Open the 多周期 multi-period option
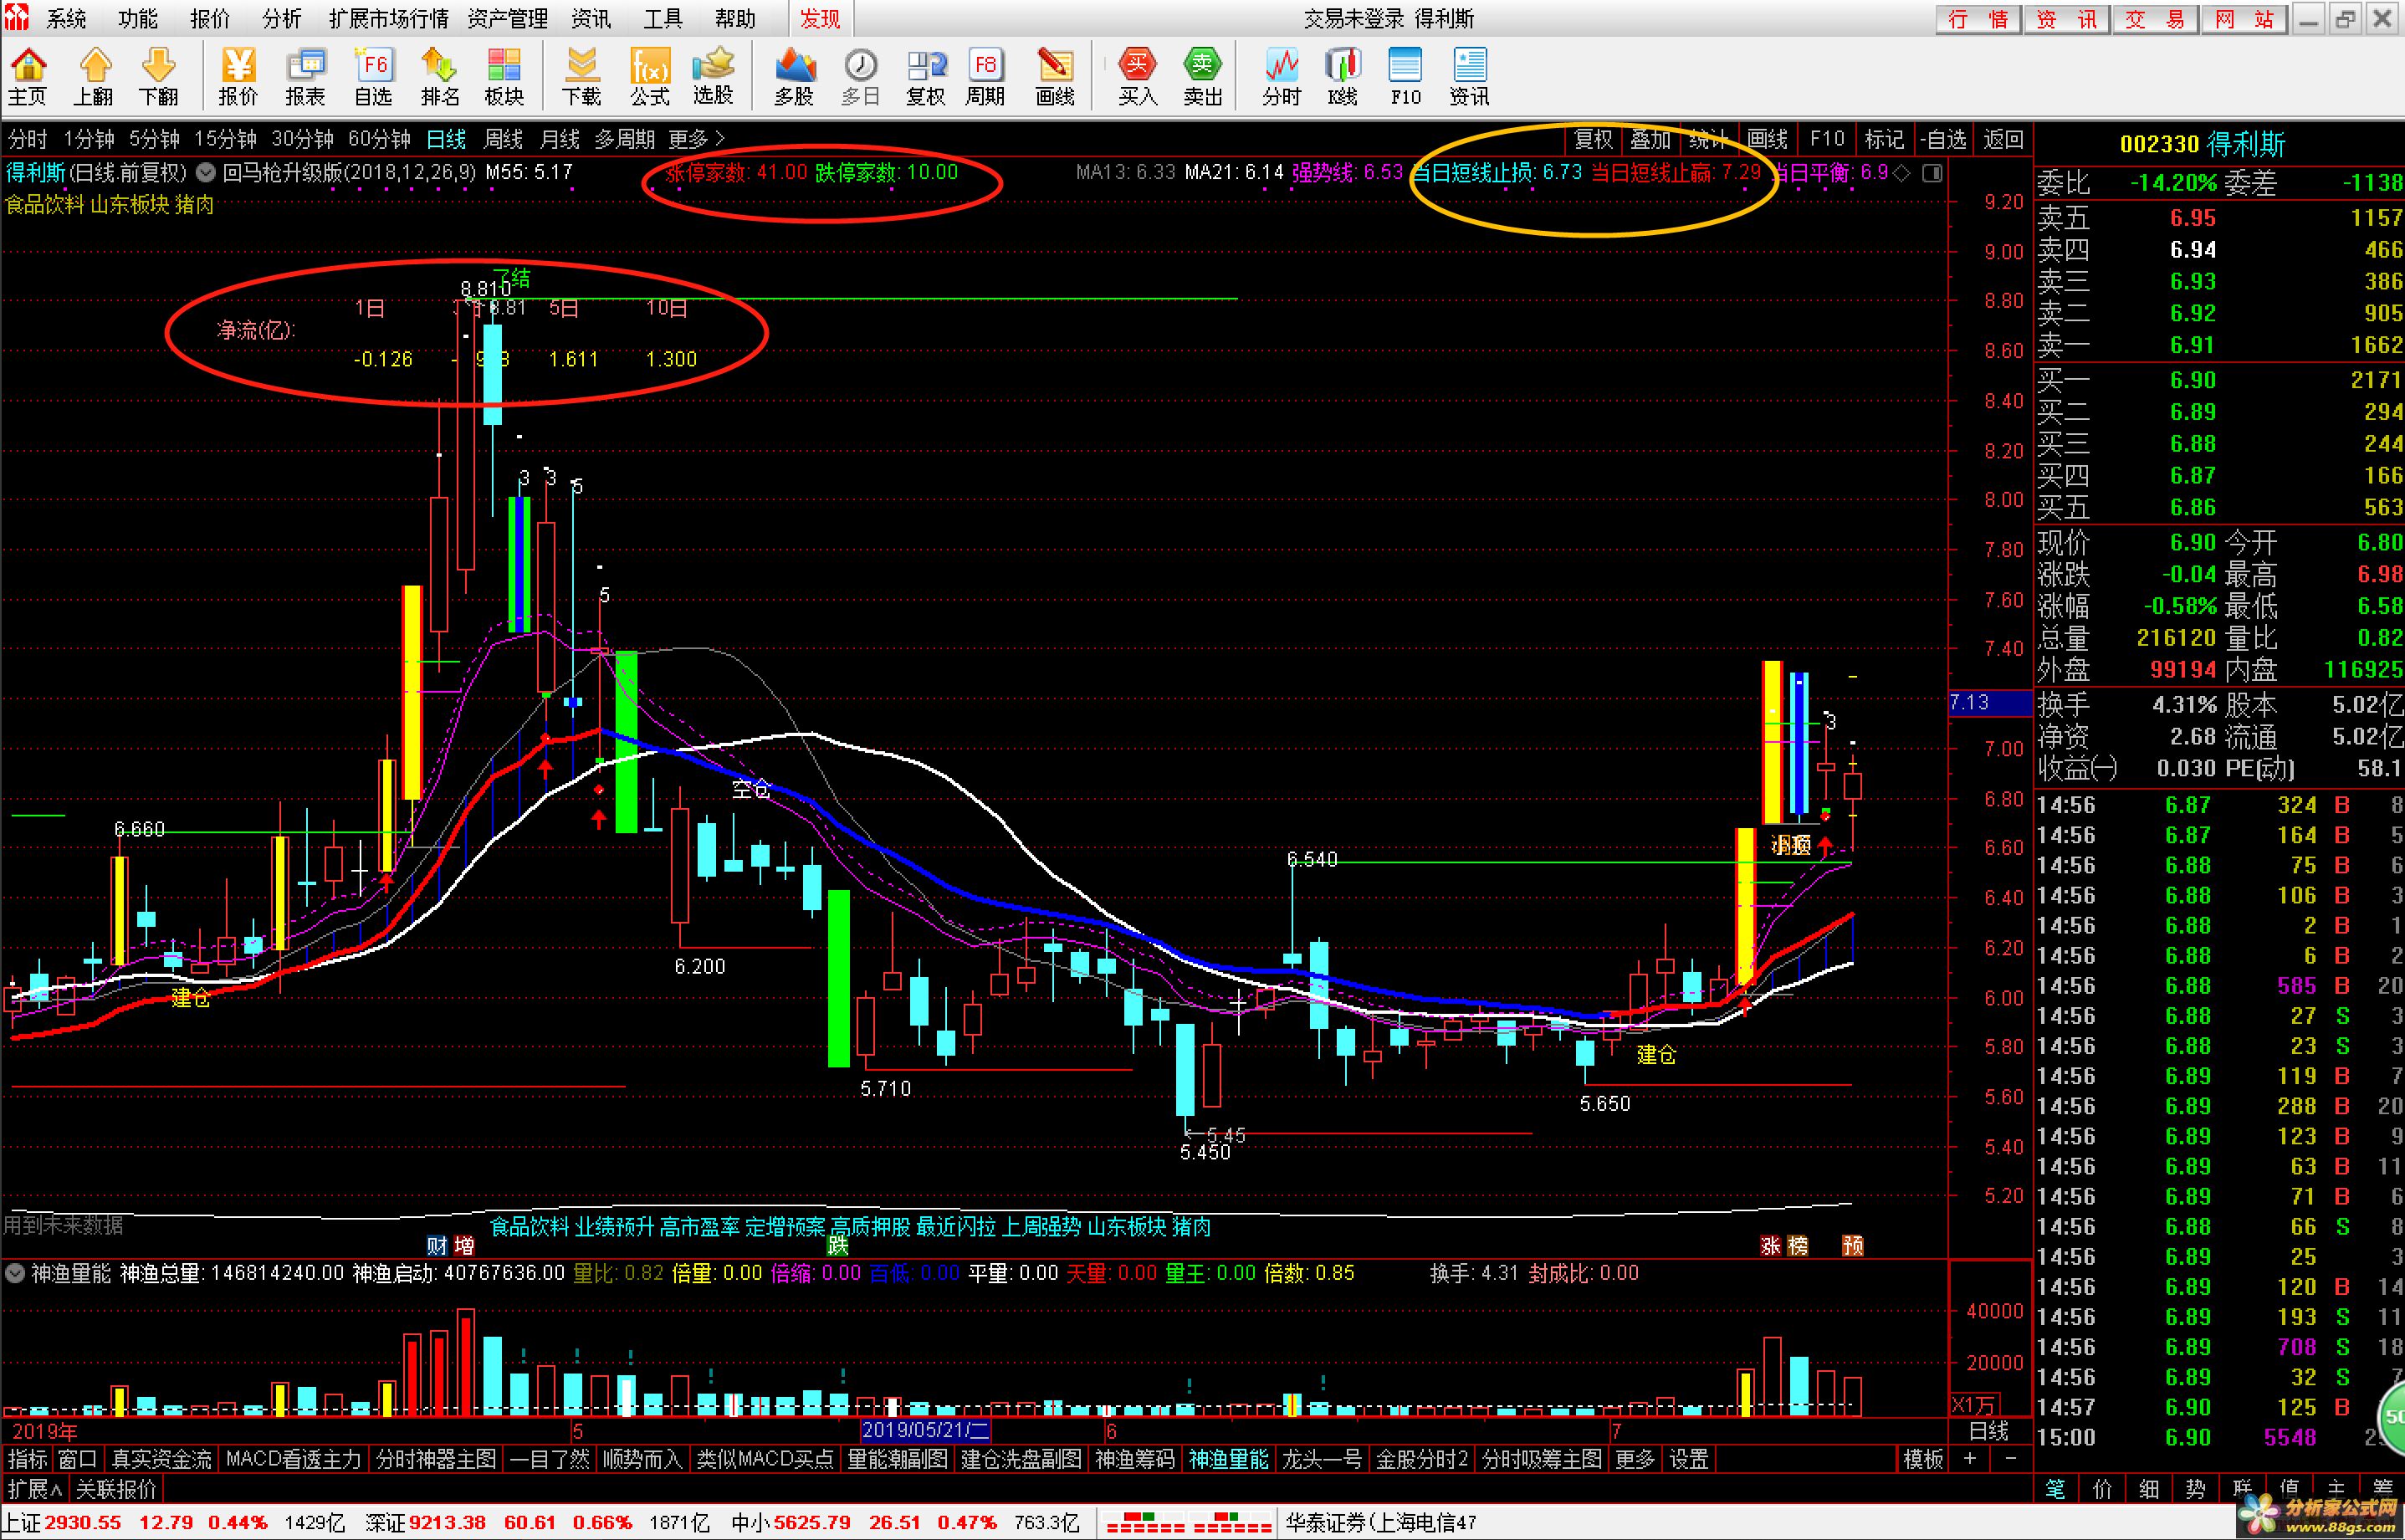 click(x=624, y=139)
